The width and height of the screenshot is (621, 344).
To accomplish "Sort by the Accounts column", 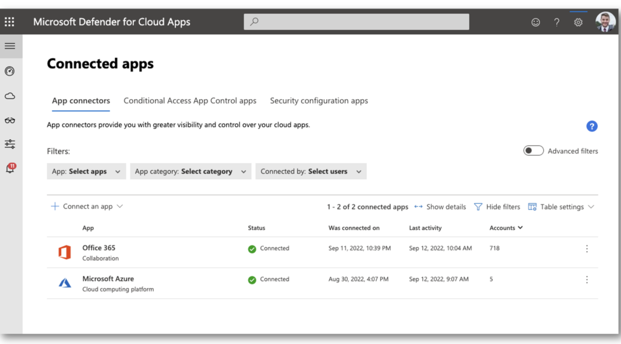I will 506,228.
